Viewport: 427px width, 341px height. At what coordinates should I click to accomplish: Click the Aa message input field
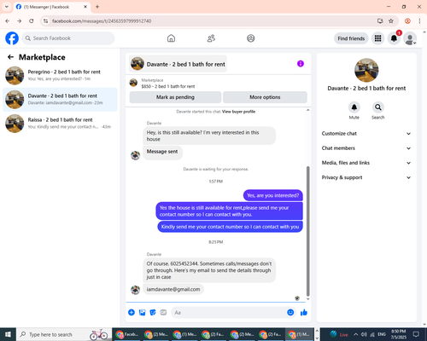point(228,313)
